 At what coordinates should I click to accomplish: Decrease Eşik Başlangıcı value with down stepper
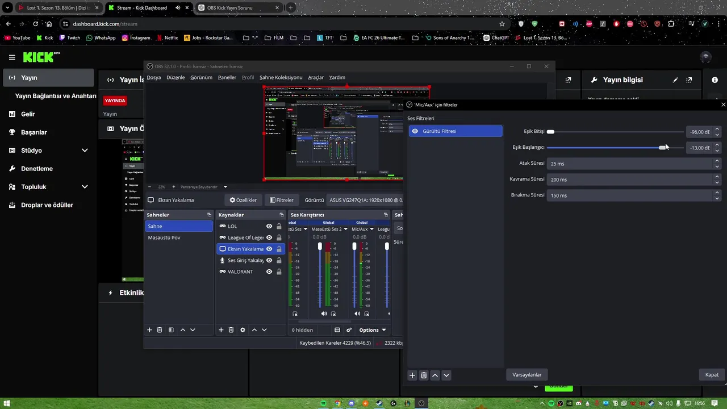click(x=717, y=150)
